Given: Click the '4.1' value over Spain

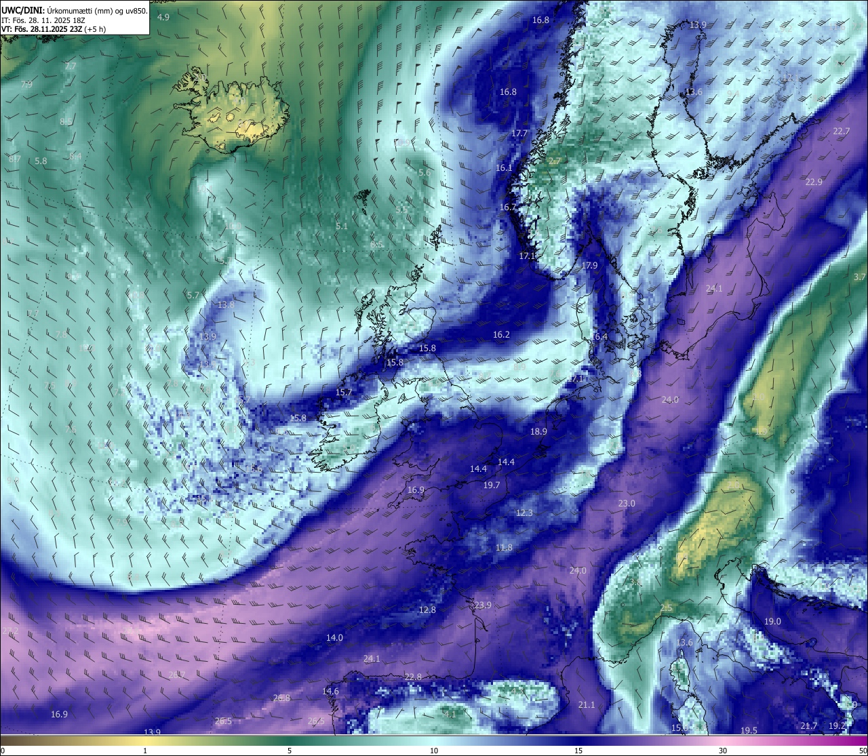Looking at the screenshot, I should coord(450,715).
